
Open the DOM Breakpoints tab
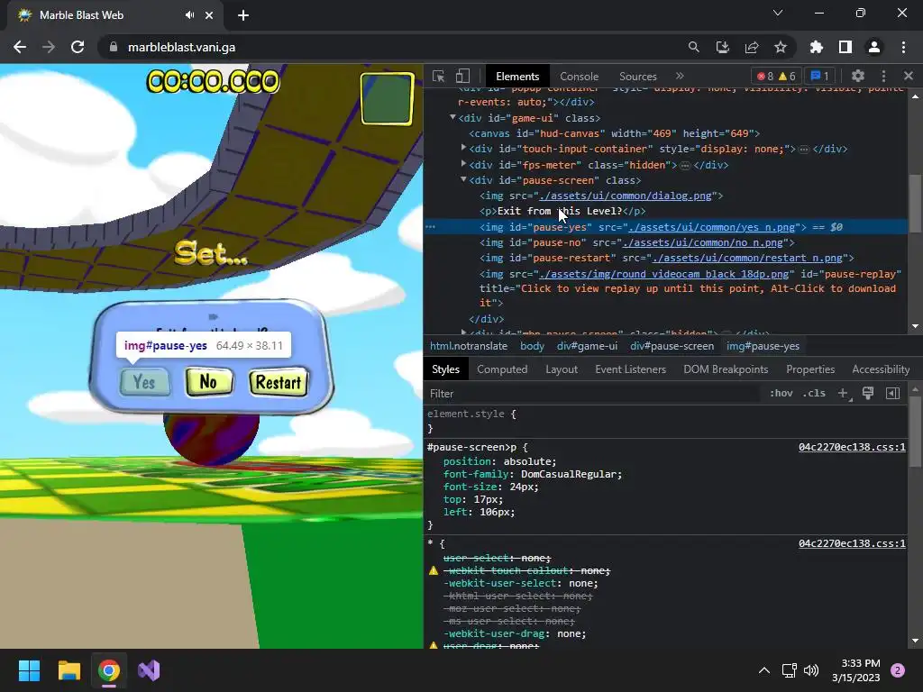click(726, 369)
